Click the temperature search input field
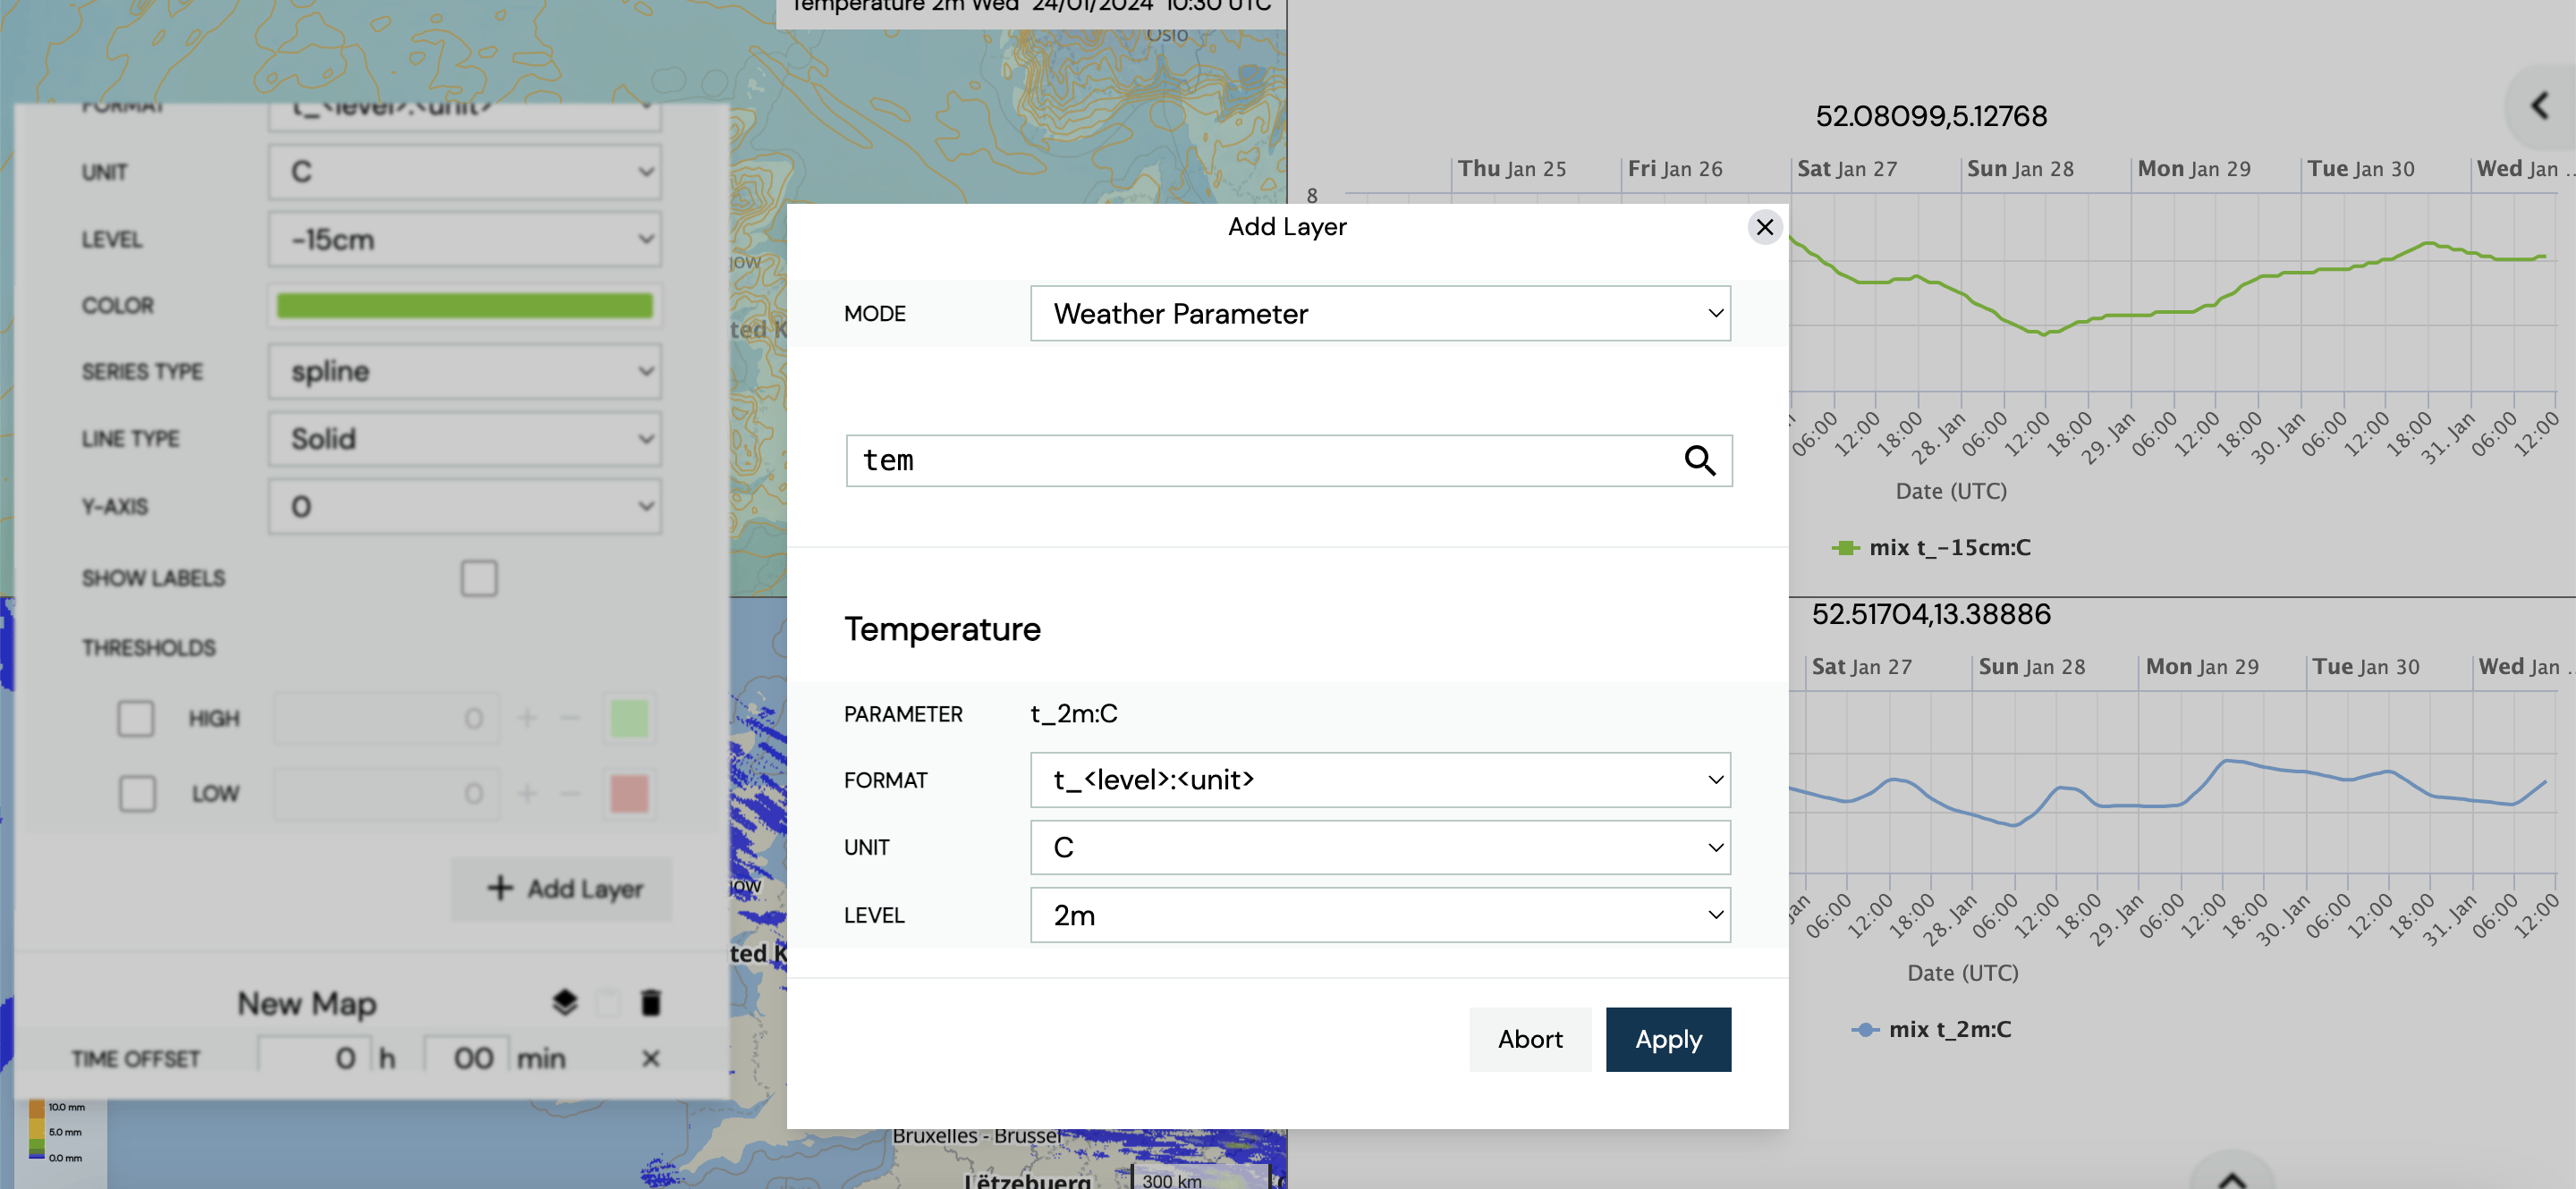Image resolution: width=2576 pixels, height=1189 pixels. pyautogui.click(x=1286, y=460)
